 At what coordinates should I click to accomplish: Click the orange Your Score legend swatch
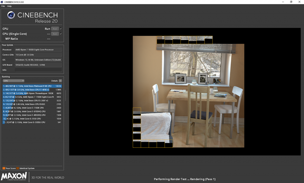pos(4,168)
